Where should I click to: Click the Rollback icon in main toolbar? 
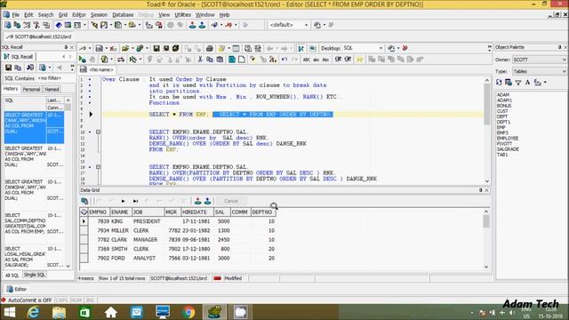click(202, 25)
